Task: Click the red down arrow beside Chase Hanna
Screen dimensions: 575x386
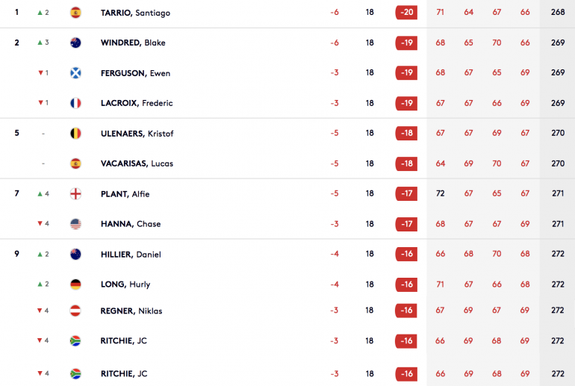Action: pyautogui.click(x=40, y=223)
